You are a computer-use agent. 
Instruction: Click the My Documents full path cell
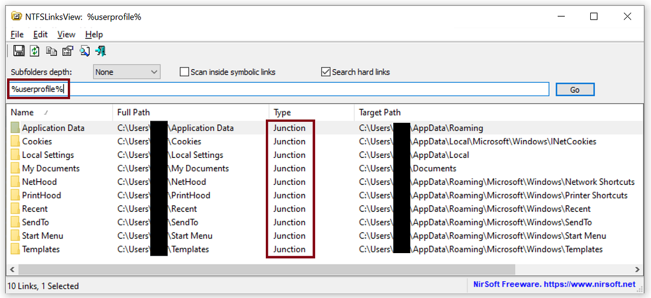[173, 169]
